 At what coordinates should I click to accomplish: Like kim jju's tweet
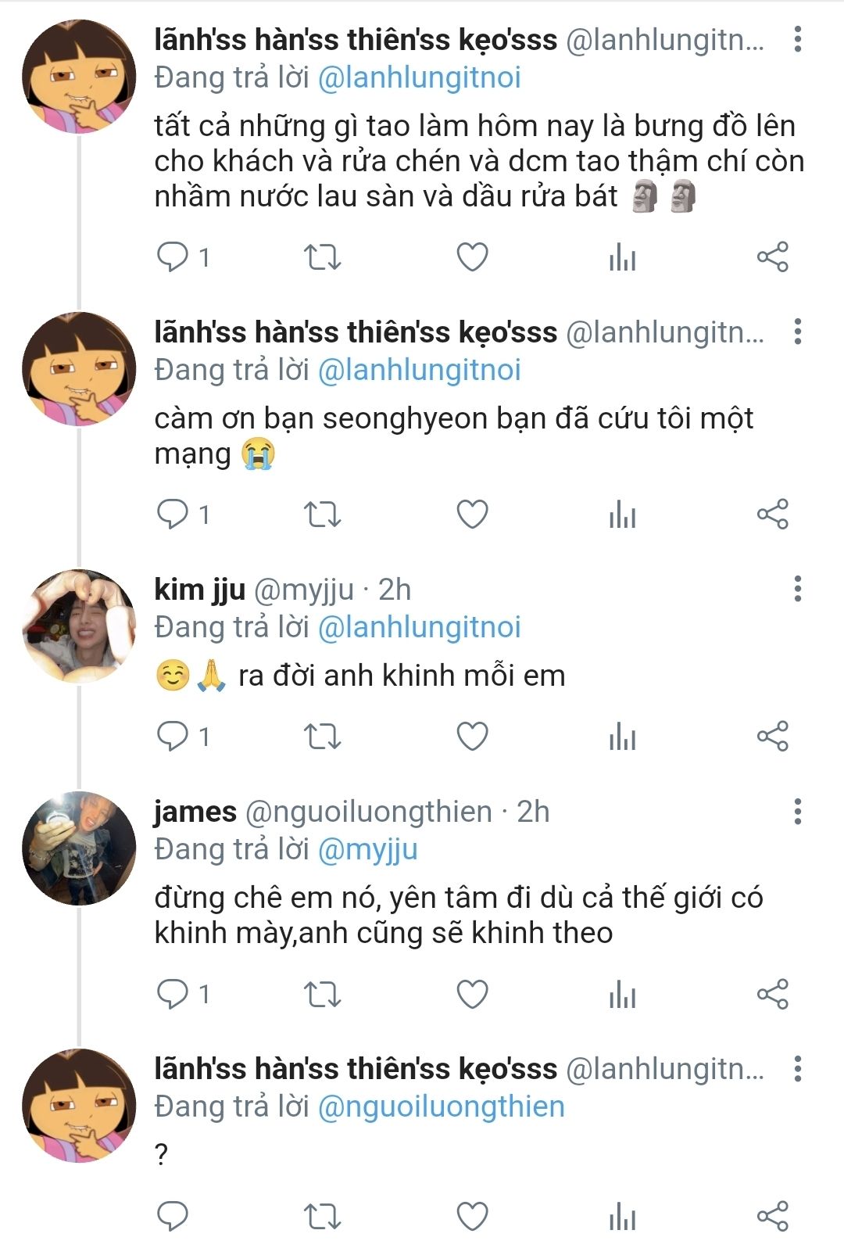(x=472, y=737)
